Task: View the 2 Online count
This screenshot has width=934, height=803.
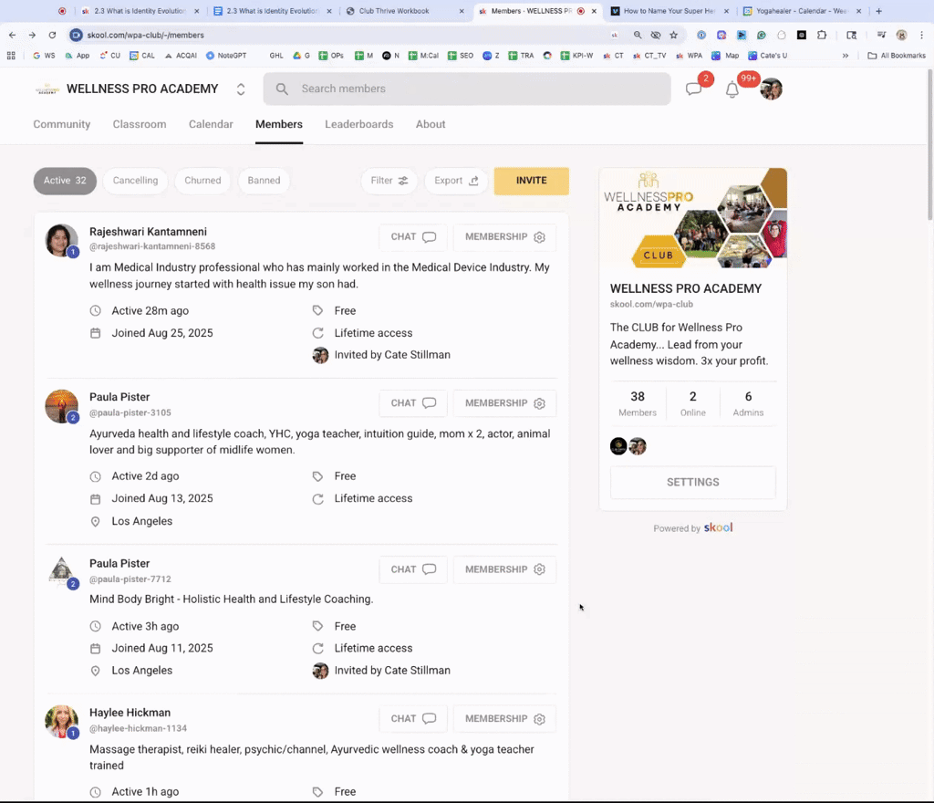Action: (x=693, y=403)
